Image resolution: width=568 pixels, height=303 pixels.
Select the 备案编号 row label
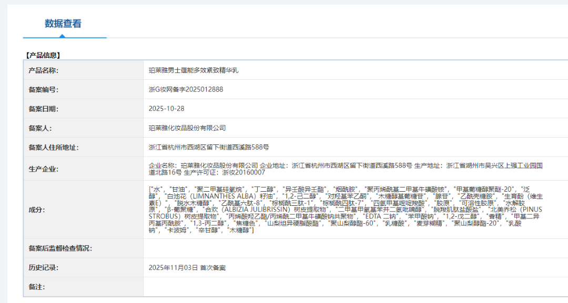44,90
